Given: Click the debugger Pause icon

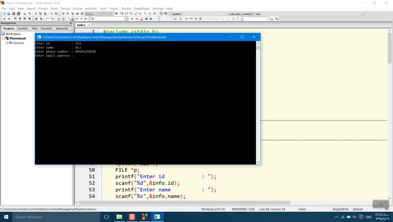Looking at the screenshot, I should point(150,13).
